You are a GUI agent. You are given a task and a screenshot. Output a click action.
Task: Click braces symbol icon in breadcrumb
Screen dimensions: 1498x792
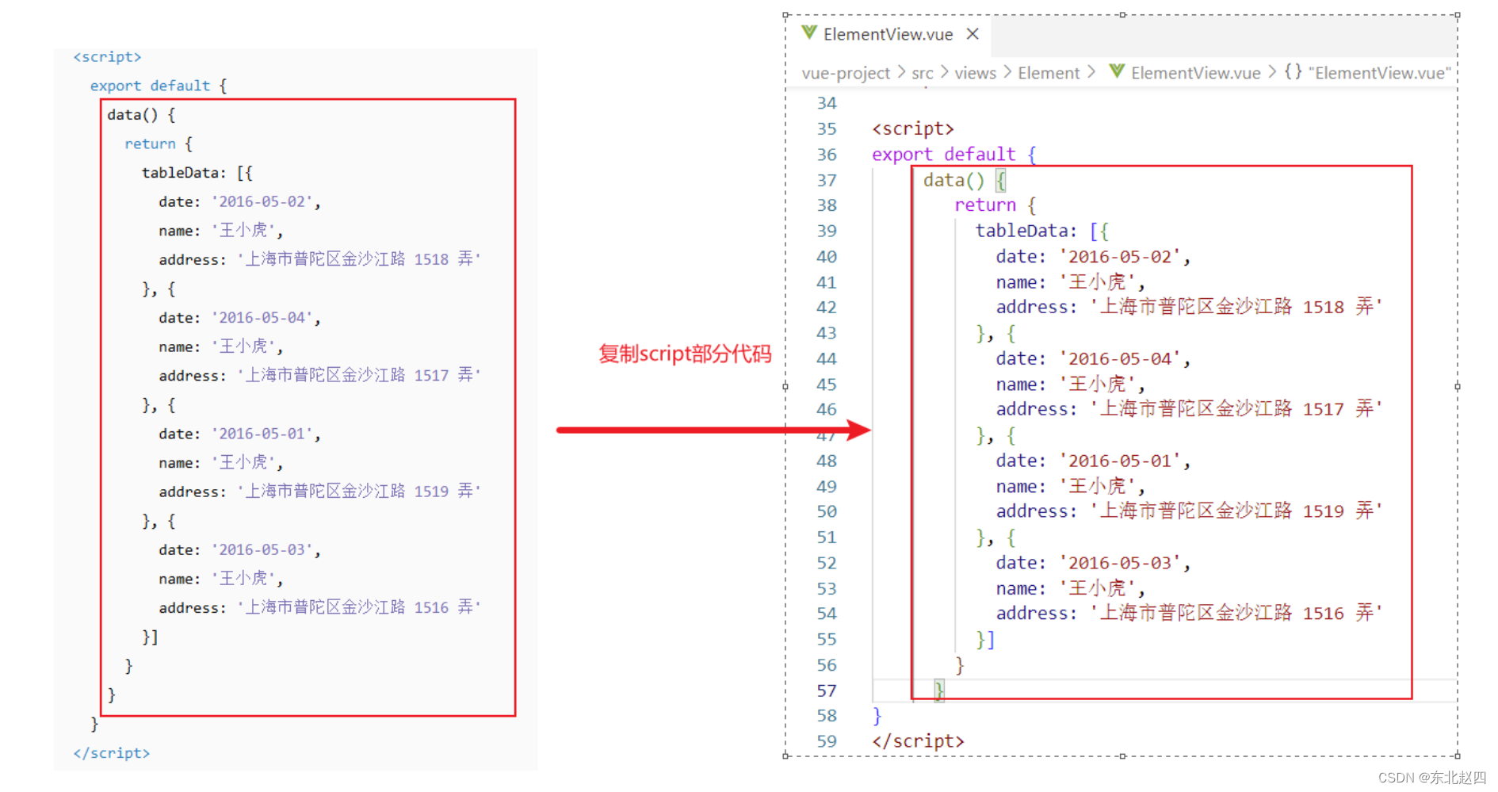point(1293,71)
